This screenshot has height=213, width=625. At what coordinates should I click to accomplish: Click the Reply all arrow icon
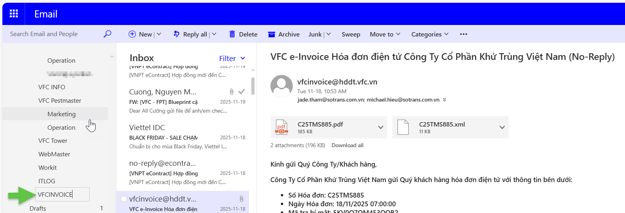(176, 34)
